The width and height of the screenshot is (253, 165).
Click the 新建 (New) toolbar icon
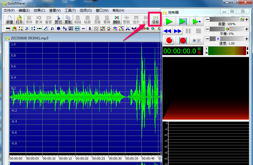pos(9,20)
